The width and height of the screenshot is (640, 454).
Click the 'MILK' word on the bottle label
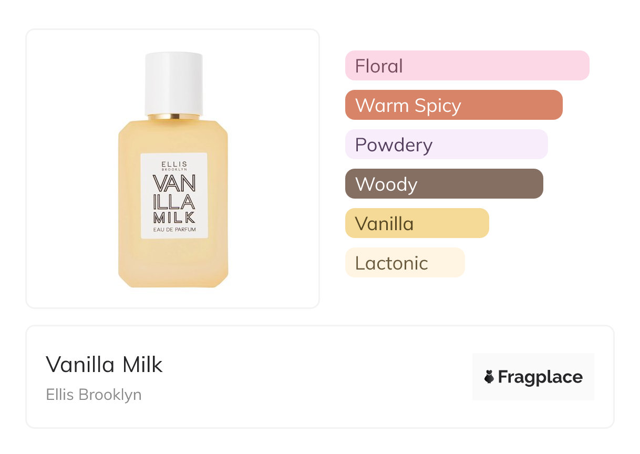[x=174, y=217]
